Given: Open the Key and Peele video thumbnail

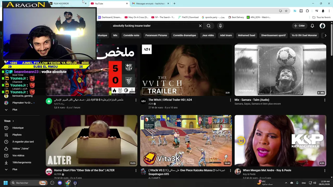Looking at the screenshot, I should pos(280,141).
